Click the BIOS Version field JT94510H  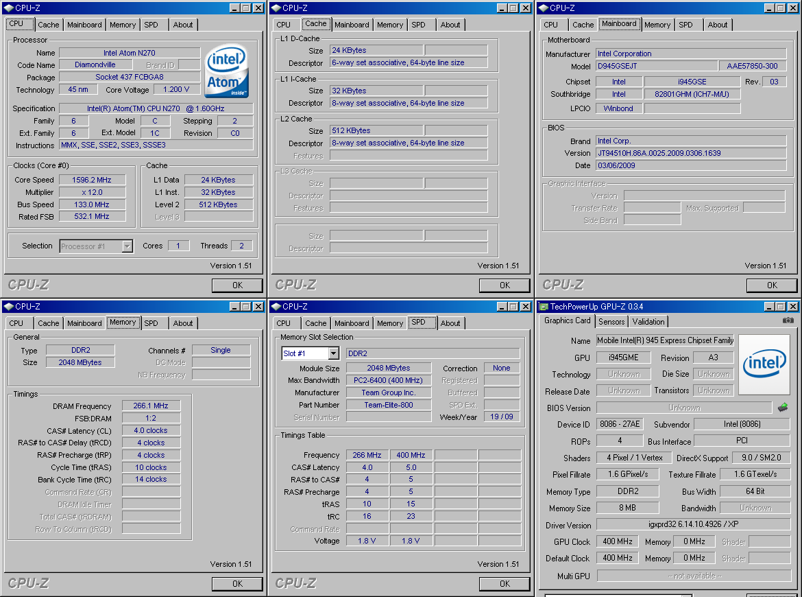pyautogui.click(x=690, y=153)
